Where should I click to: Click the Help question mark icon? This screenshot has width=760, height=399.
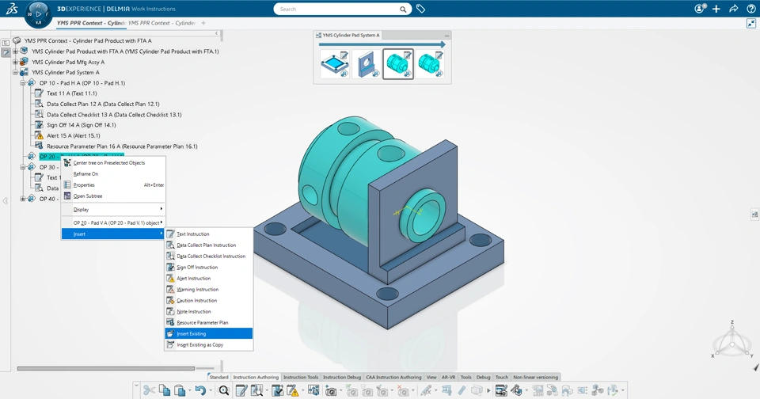click(750, 9)
